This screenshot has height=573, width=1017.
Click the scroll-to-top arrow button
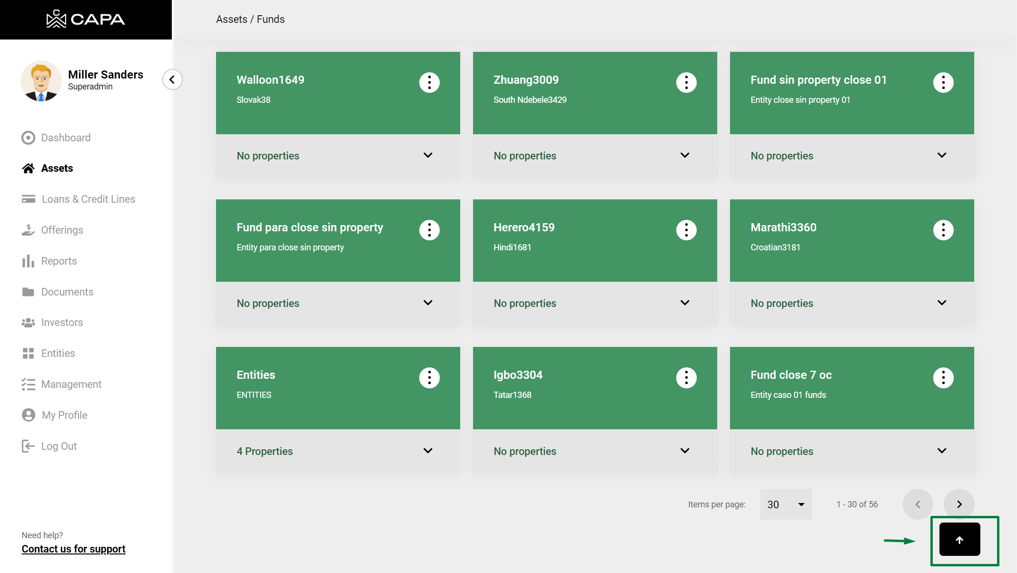click(x=959, y=539)
